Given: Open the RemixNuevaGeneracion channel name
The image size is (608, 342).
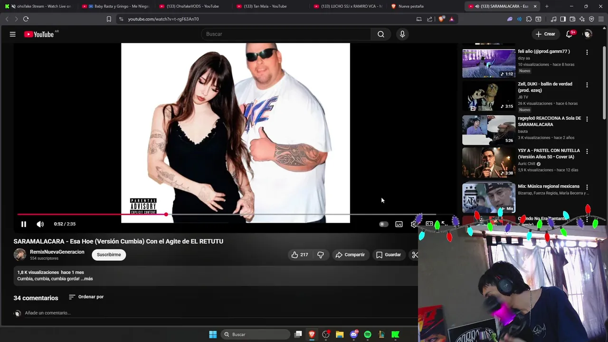Looking at the screenshot, I should (x=57, y=252).
